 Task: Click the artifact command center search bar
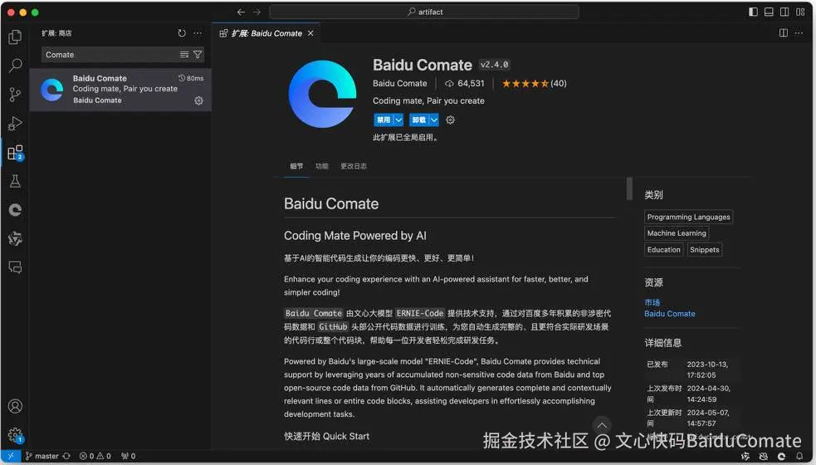tap(424, 12)
